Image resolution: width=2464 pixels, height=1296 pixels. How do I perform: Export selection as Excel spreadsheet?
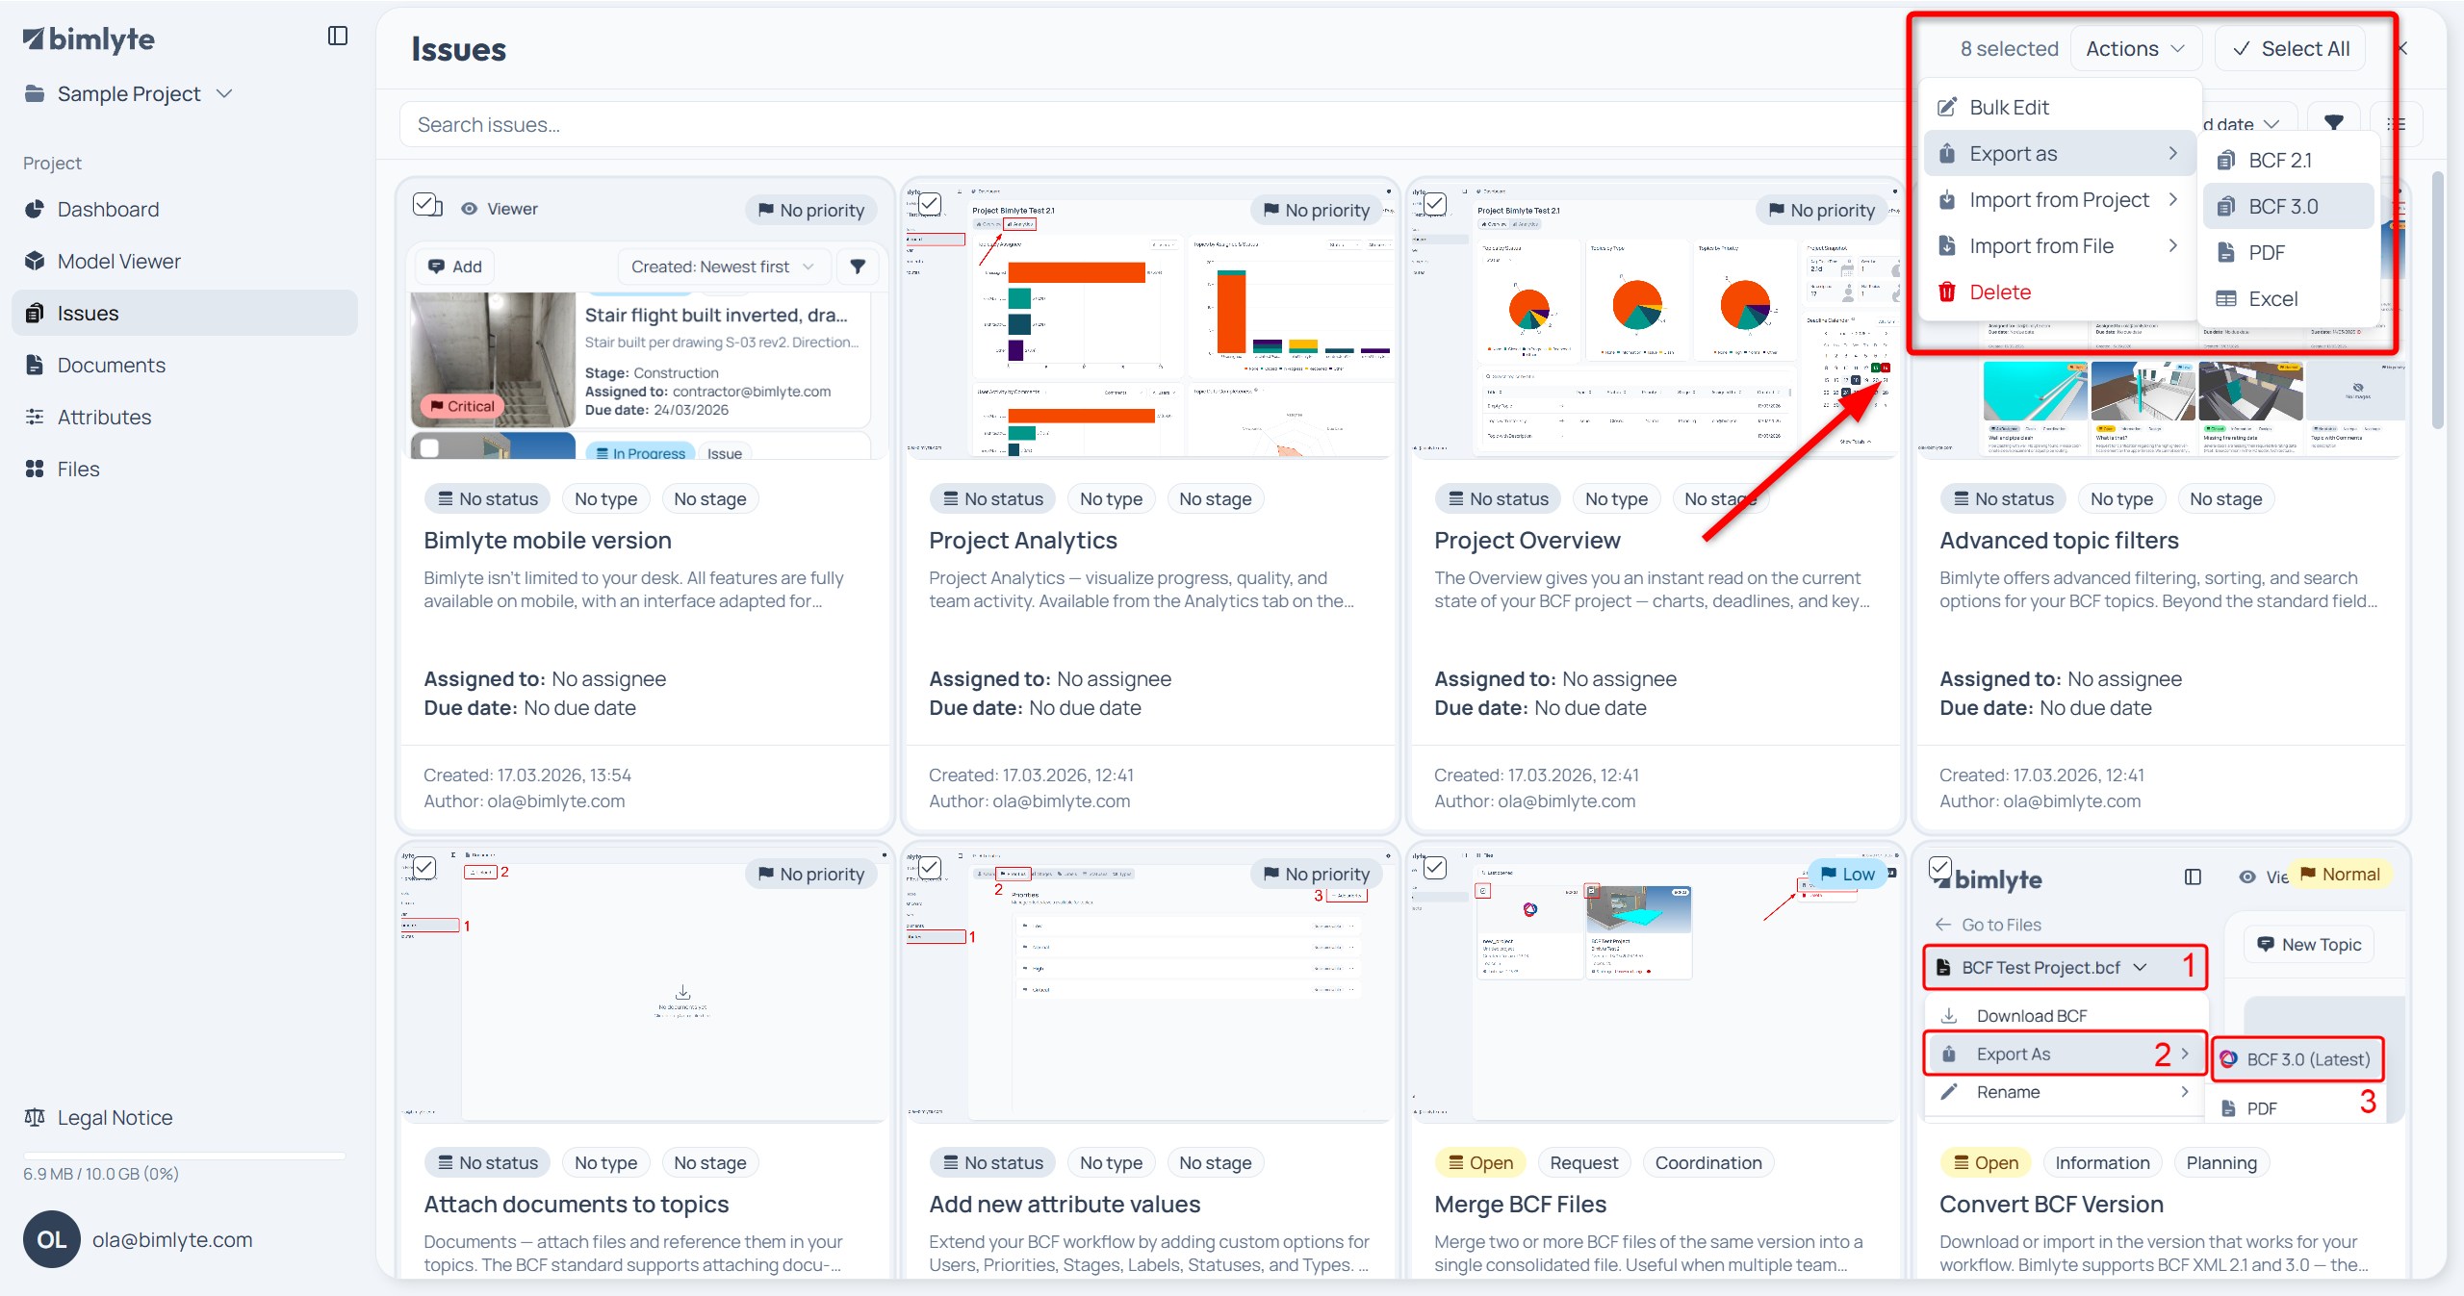click(2289, 299)
